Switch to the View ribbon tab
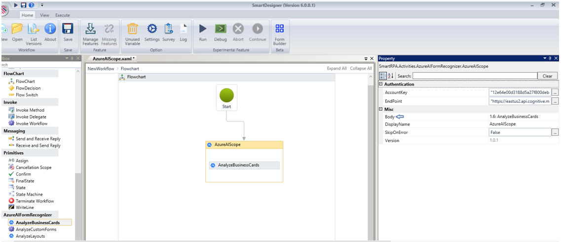The image size is (561, 242). tap(44, 15)
